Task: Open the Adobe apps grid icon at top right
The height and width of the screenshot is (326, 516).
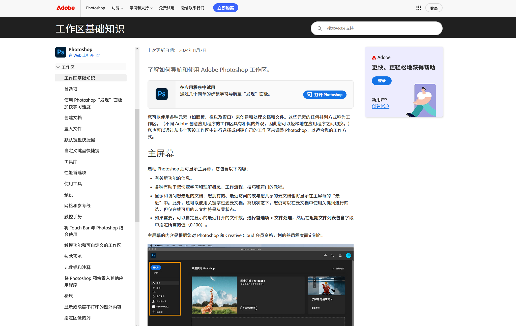Action: click(x=418, y=8)
